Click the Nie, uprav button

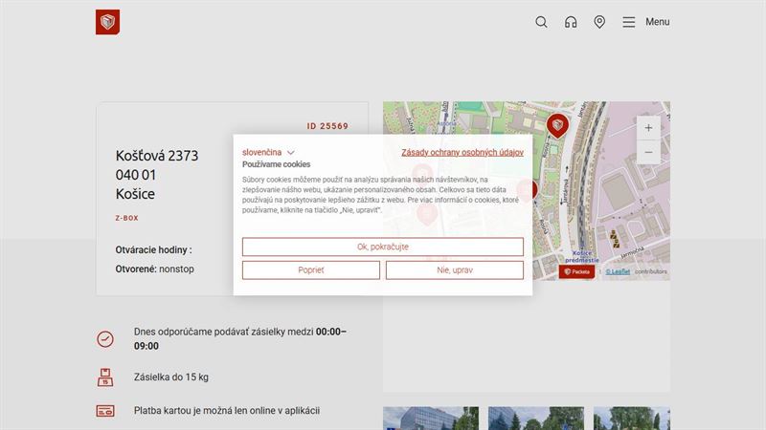[x=454, y=270]
